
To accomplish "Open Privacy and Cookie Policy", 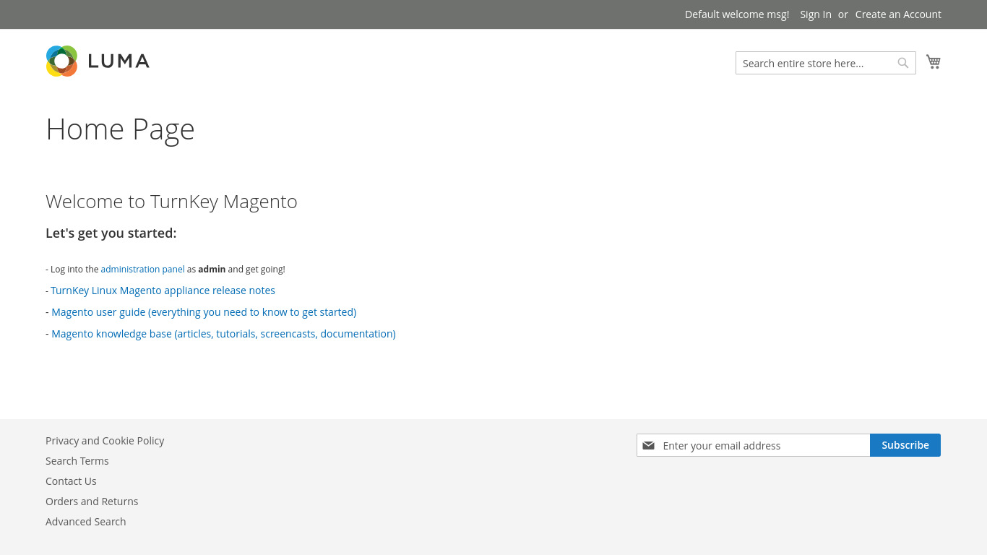I will click(x=105, y=441).
